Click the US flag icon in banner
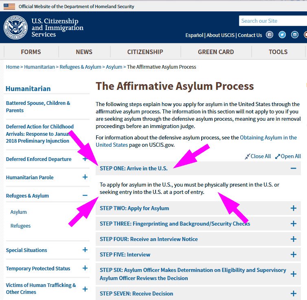This screenshot has height=300, width=307. point(9,7)
